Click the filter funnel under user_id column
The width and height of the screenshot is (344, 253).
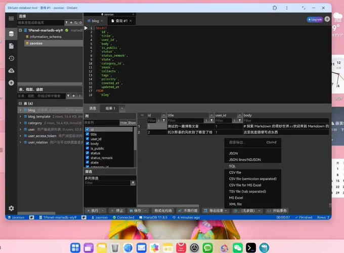pos(240,121)
